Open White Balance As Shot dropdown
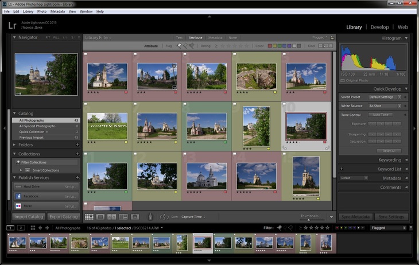419x265 pixels. (x=385, y=106)
